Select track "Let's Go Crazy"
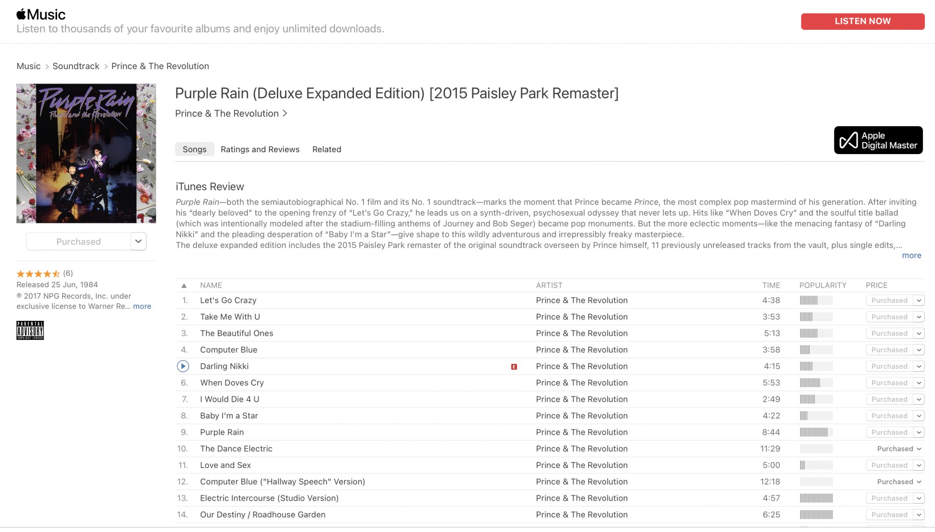 pyautogui.click(x=228, y=300)
